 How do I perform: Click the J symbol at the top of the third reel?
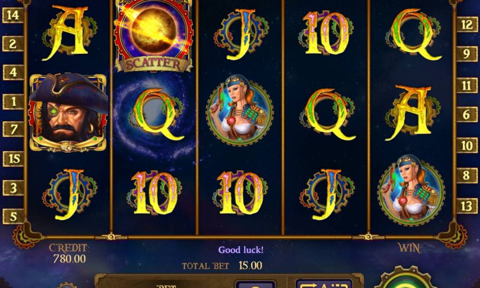click(240, 34)
